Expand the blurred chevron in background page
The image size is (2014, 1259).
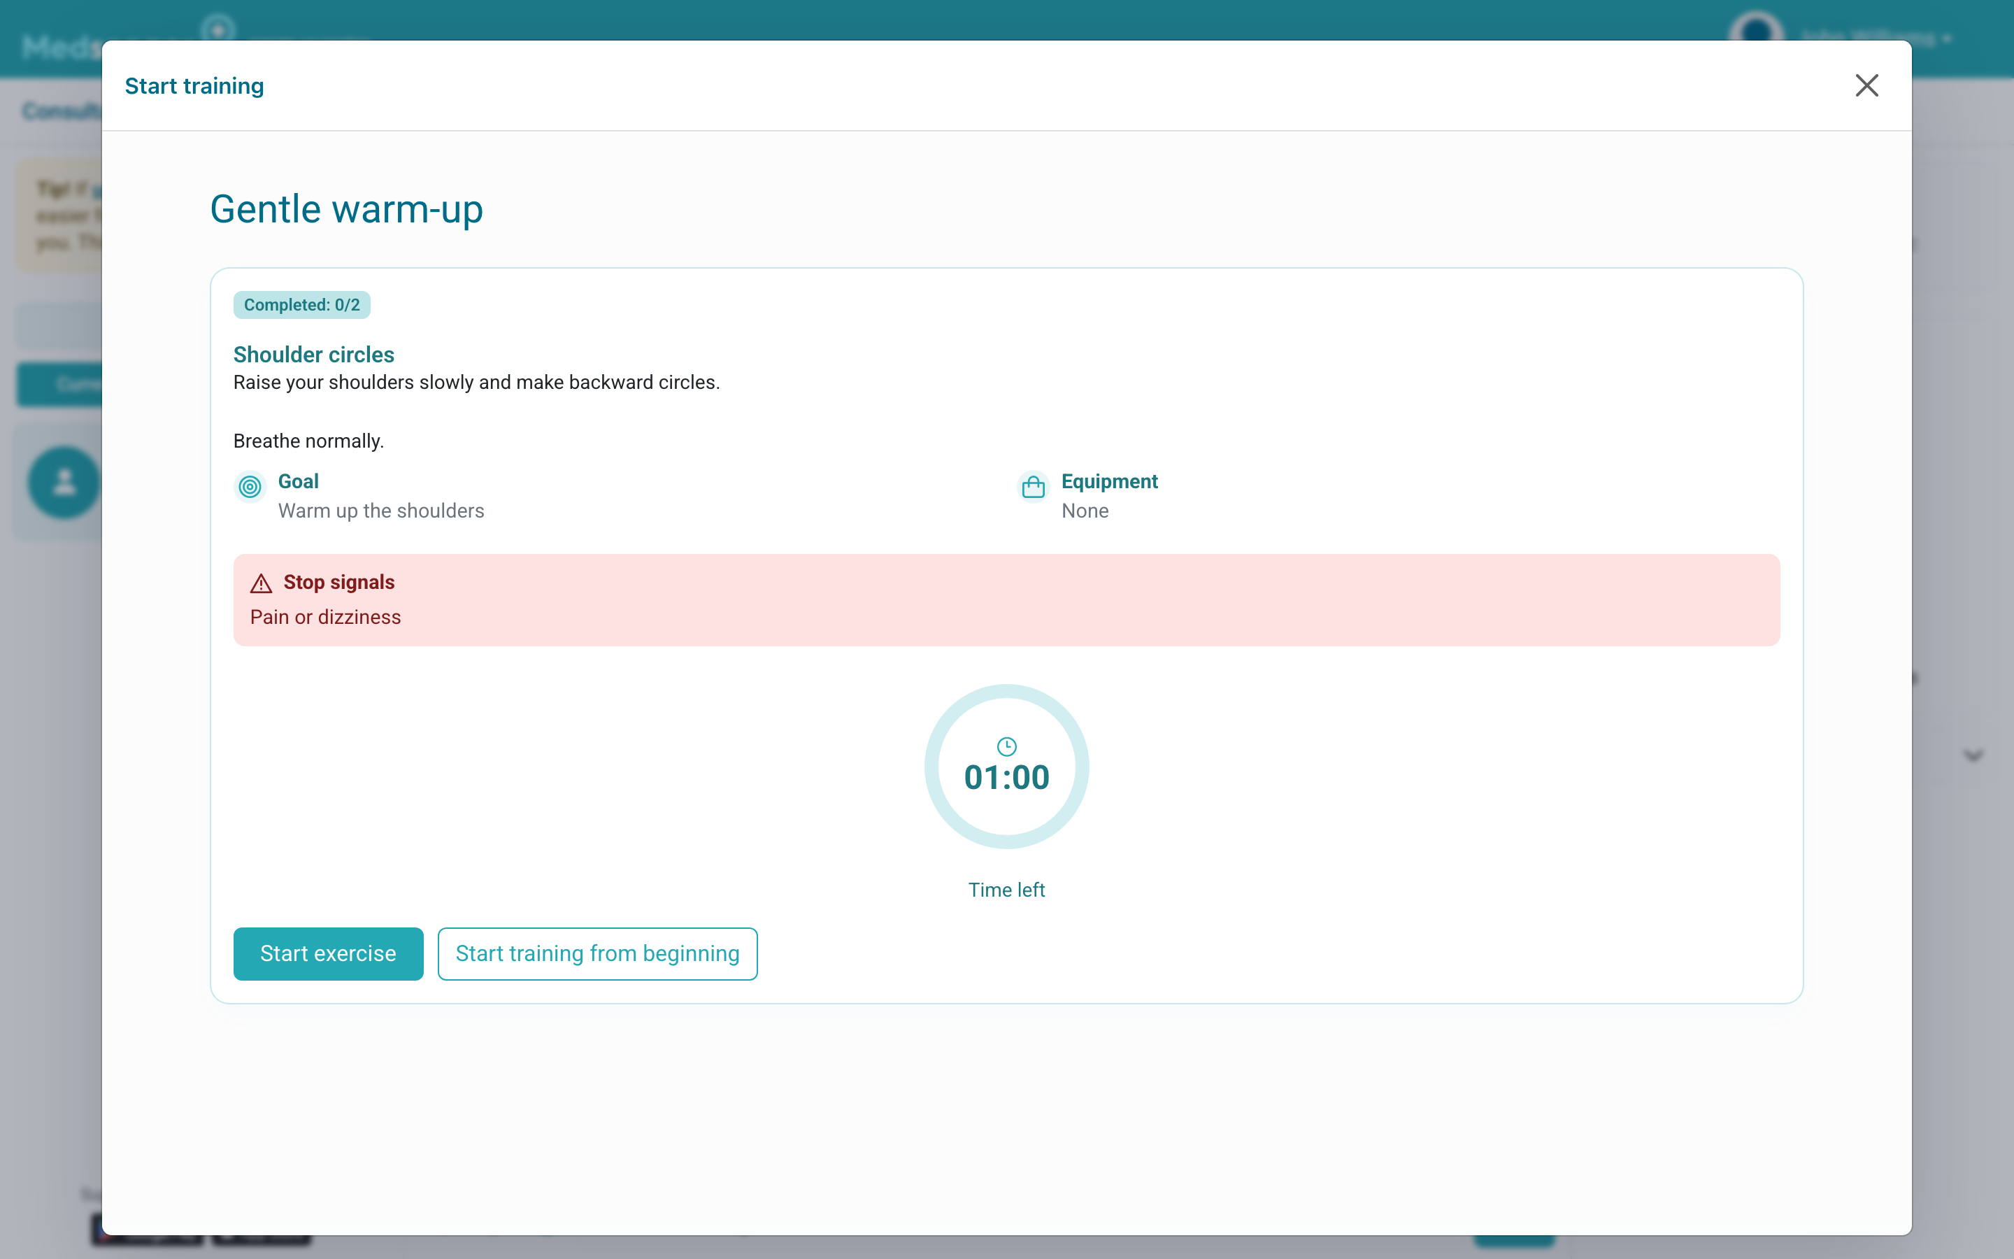pyautogui.click(x=1973, y=756)
